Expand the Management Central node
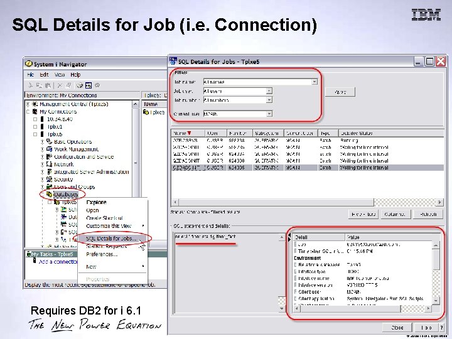Screen dimensions: 452x339 (x=28, y=104)
